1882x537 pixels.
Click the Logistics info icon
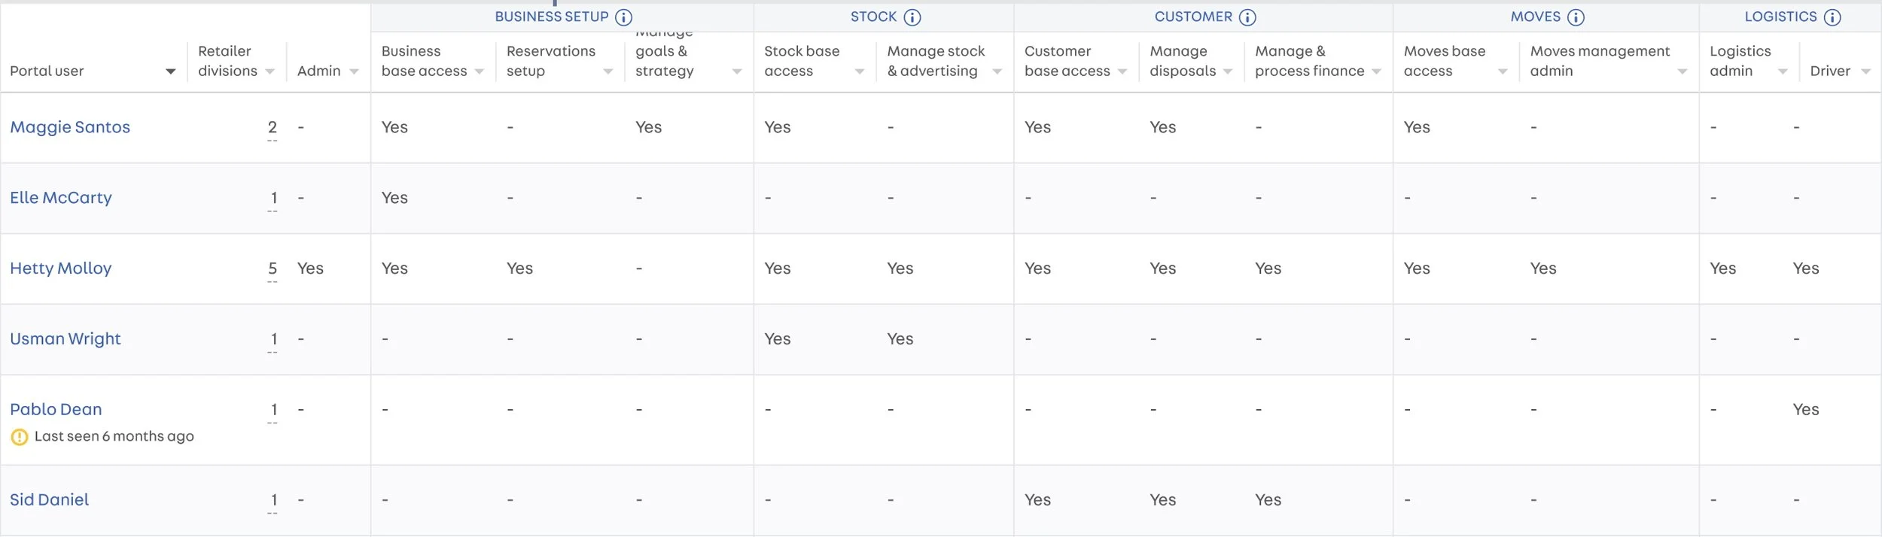click(x=1832, y=17)
